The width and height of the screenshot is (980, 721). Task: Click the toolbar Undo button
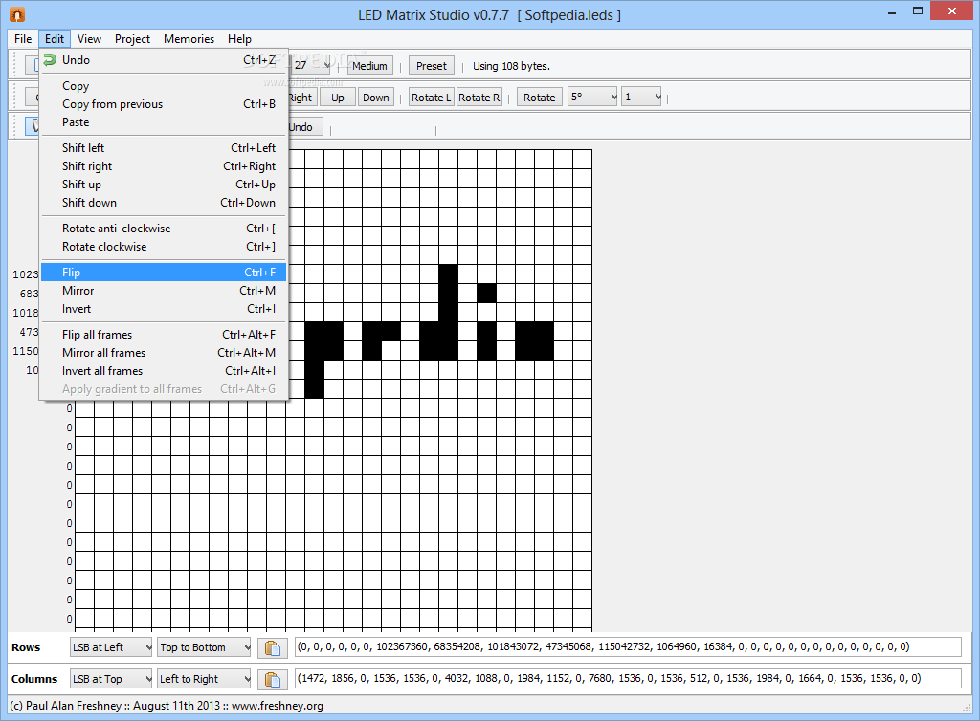point(305,127)
